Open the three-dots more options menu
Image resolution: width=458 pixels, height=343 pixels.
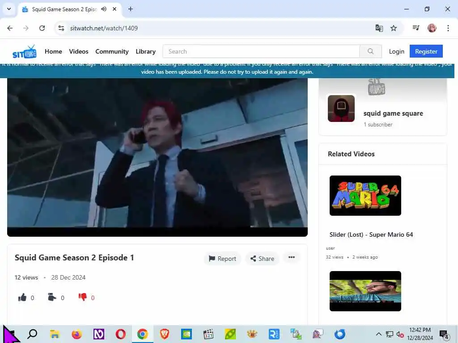coord(292,257)
